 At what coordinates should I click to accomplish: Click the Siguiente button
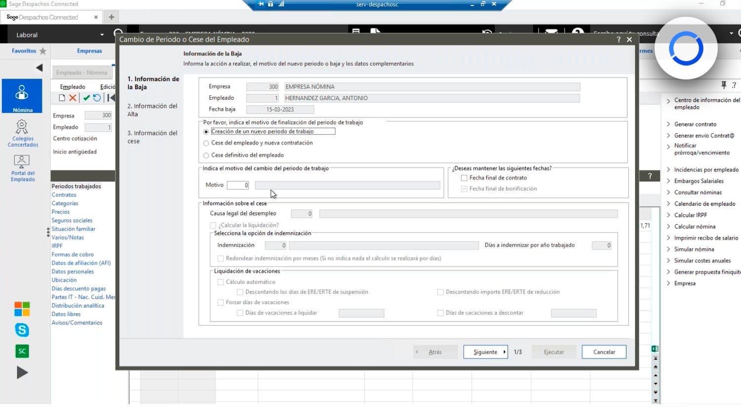(485, 351)
